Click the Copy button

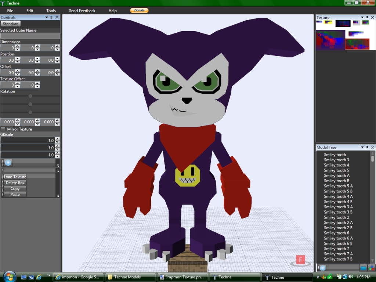(15, 189)
